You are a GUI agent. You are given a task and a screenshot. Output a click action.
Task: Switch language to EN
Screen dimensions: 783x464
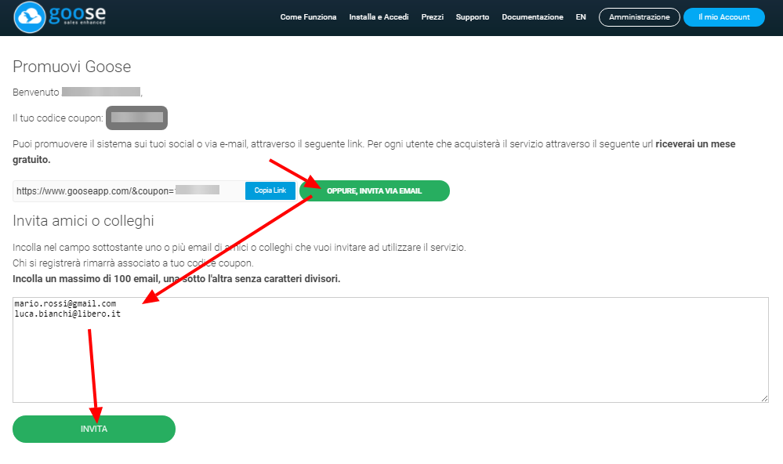[x=581, y=17]
